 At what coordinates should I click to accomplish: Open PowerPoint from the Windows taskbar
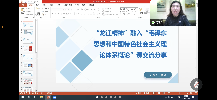(x=48, y=97)
